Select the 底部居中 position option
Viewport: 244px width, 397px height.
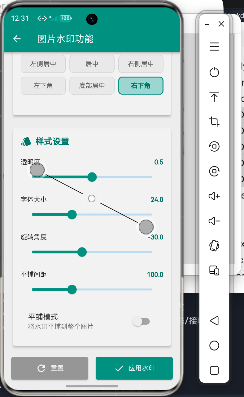[x=92, y=86]
